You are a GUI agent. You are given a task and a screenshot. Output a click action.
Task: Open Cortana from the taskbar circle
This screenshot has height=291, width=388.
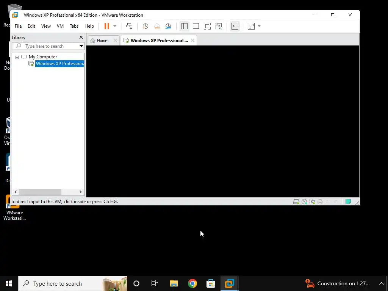136,283
